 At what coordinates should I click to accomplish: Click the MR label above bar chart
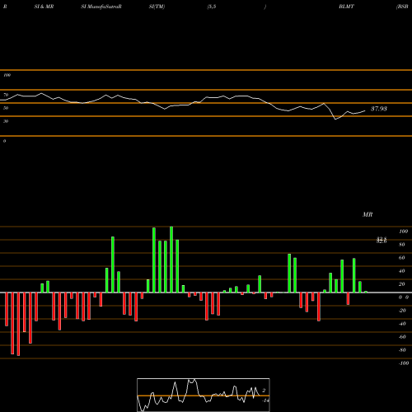[x=368, y=214]
